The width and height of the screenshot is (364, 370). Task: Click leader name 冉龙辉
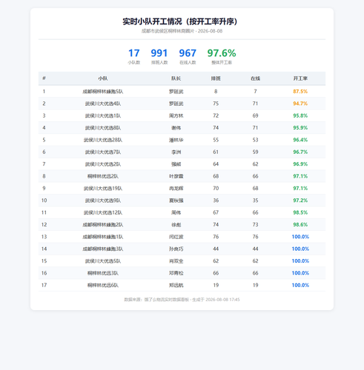pos(176,188)
